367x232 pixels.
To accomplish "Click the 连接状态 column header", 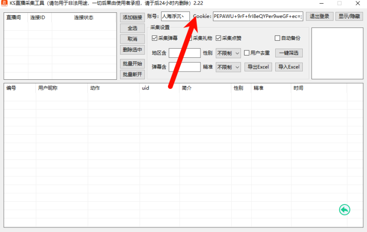I will pos(84,17).
